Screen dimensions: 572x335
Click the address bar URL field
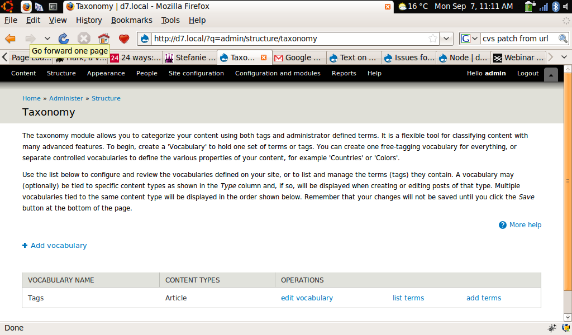(288, 39)
